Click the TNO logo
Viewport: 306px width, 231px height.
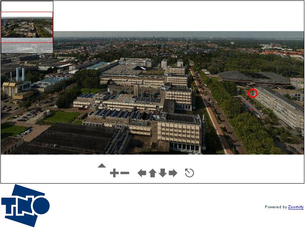coord(25,205)
